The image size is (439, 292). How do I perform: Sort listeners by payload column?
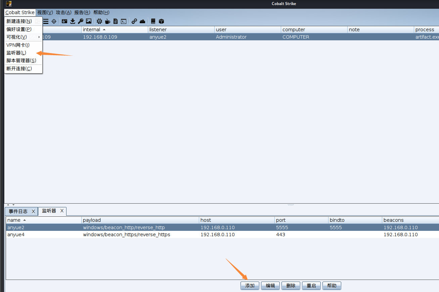pyautogui.click(x=140, y=220)
